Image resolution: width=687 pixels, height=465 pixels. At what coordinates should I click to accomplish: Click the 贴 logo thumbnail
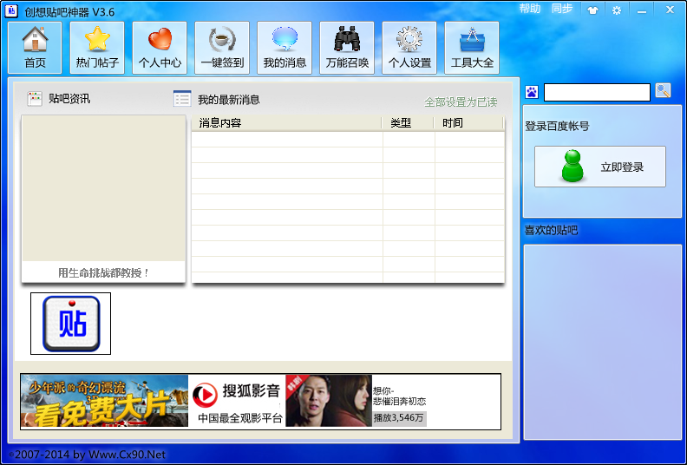pos(70,324)
